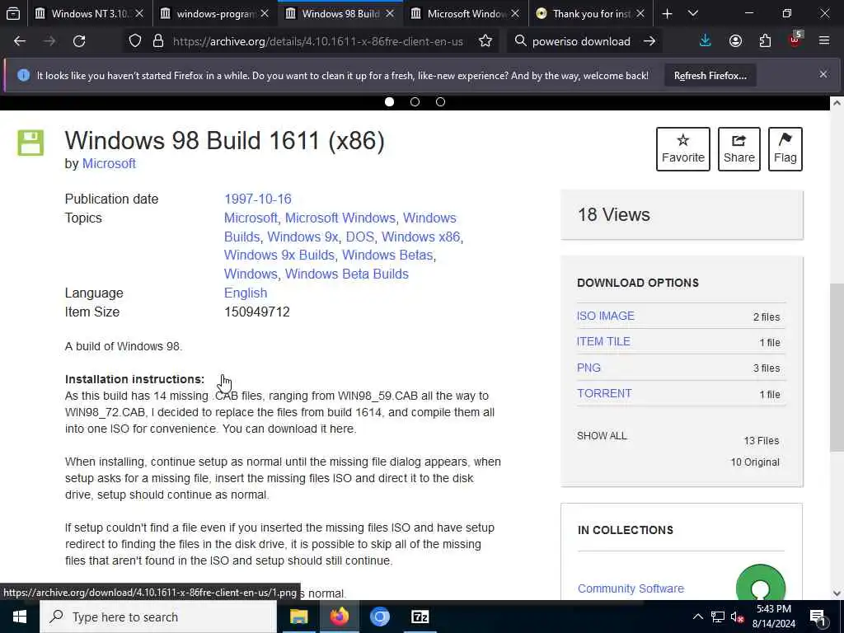Open the Microsoft author link
The height and width of the screenshot is (633, 844).
coord(109,164)
